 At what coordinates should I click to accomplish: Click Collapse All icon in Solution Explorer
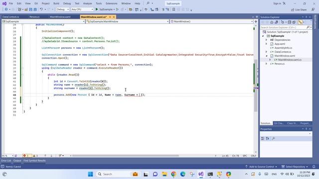[x=290, y=22]
